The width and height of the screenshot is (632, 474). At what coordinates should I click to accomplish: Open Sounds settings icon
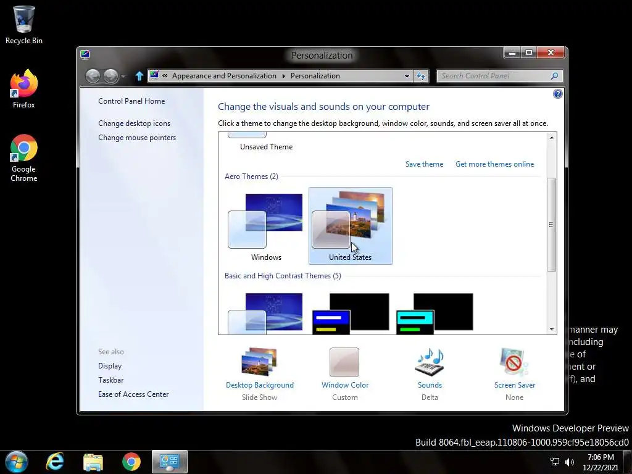pos(430,362)
